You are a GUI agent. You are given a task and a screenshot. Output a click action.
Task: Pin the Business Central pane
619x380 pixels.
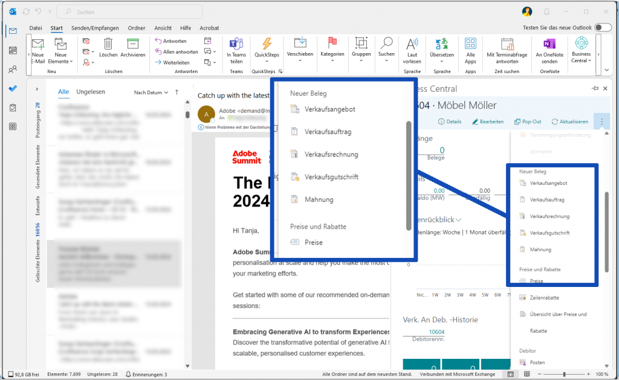(x=595, y=88)
